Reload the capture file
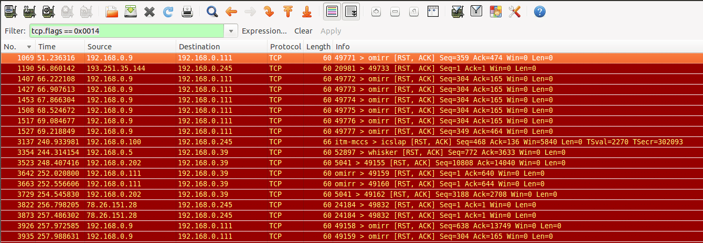Screen dimensions: 703x243 click(168, 11)
